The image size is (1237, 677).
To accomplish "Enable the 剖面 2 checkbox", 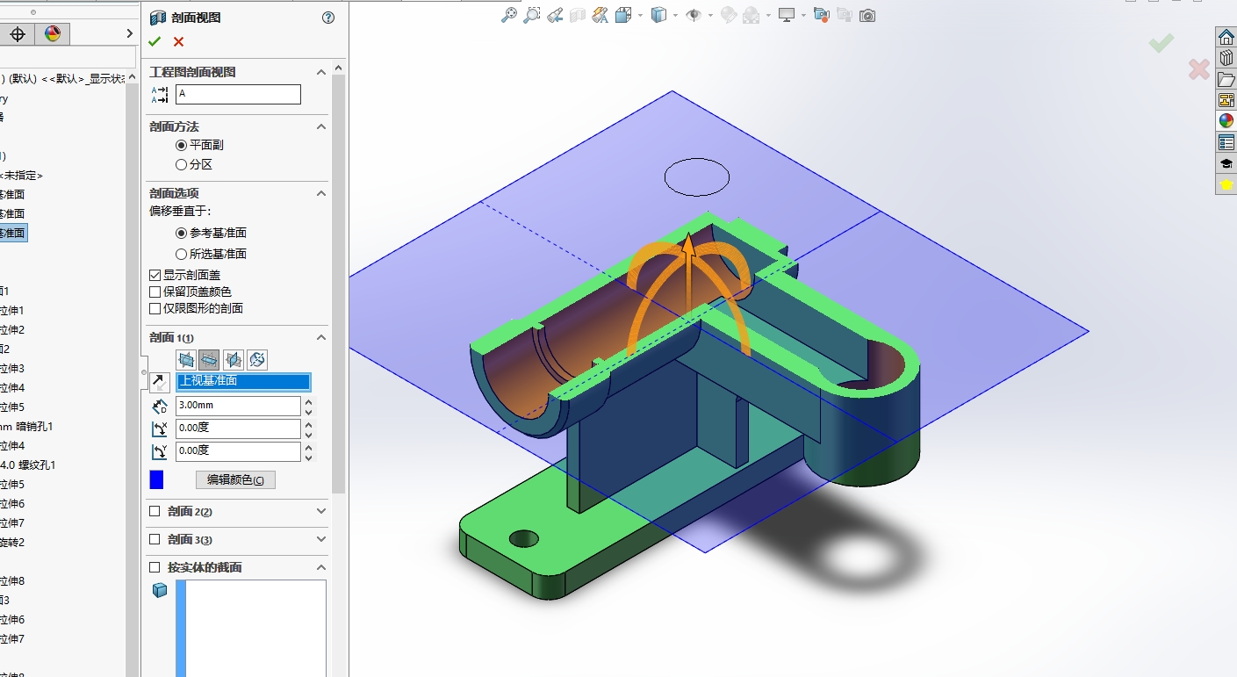I will pyautogui.click(x=155, y=511).
